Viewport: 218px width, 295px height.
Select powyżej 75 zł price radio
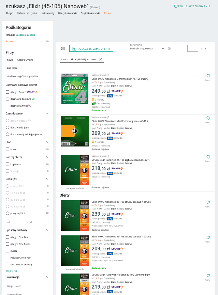click(8, 213)
